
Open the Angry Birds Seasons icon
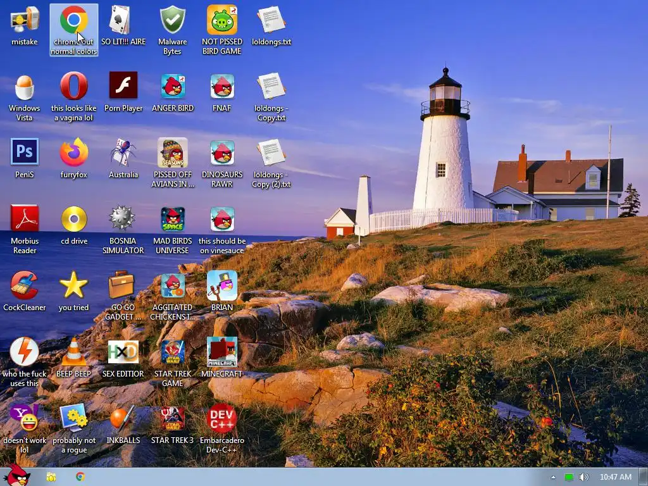point(172,153)
